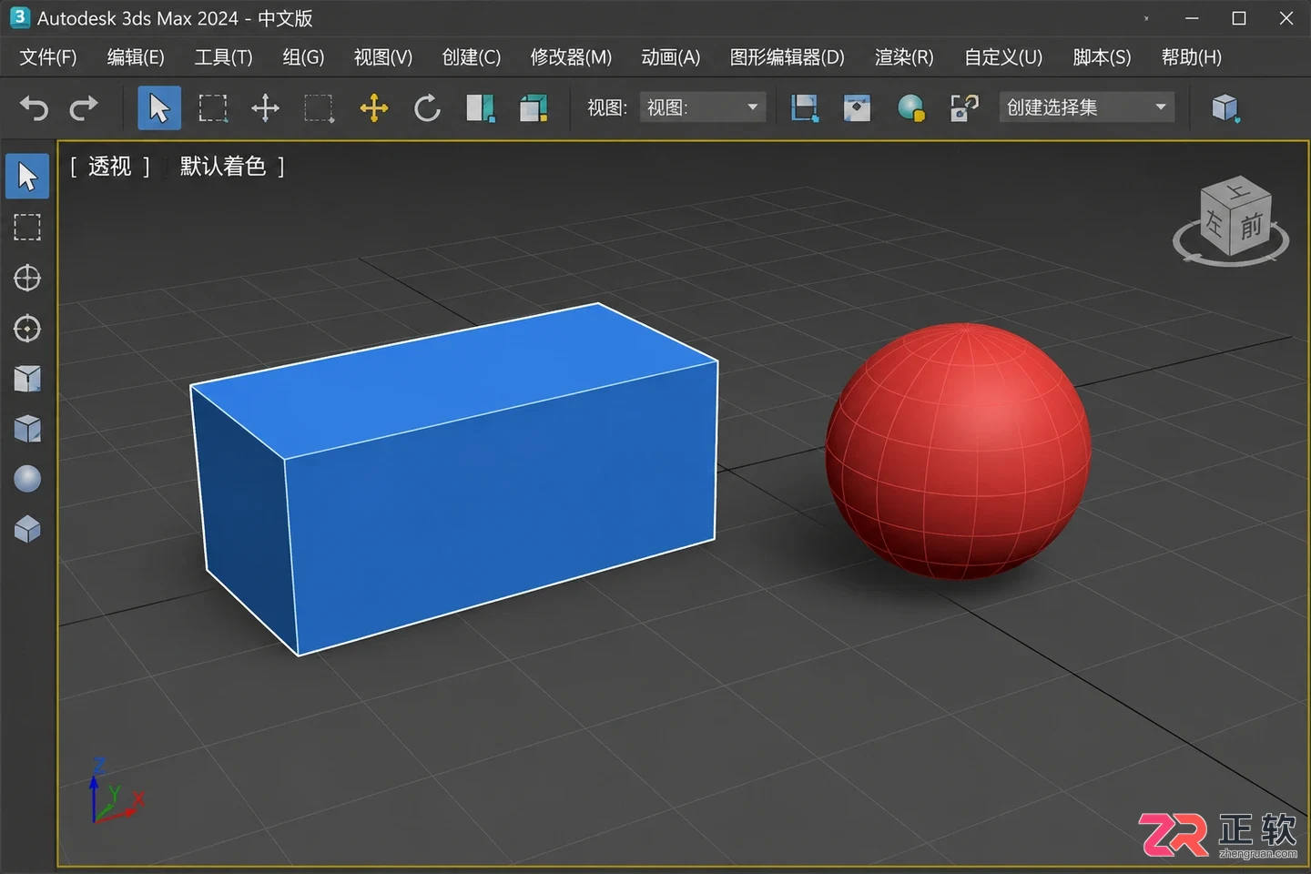This screenshot has height=874, width=1311.
Task: Click the bottom faceted cube icon in left sidebar
Action: point(27,528)
